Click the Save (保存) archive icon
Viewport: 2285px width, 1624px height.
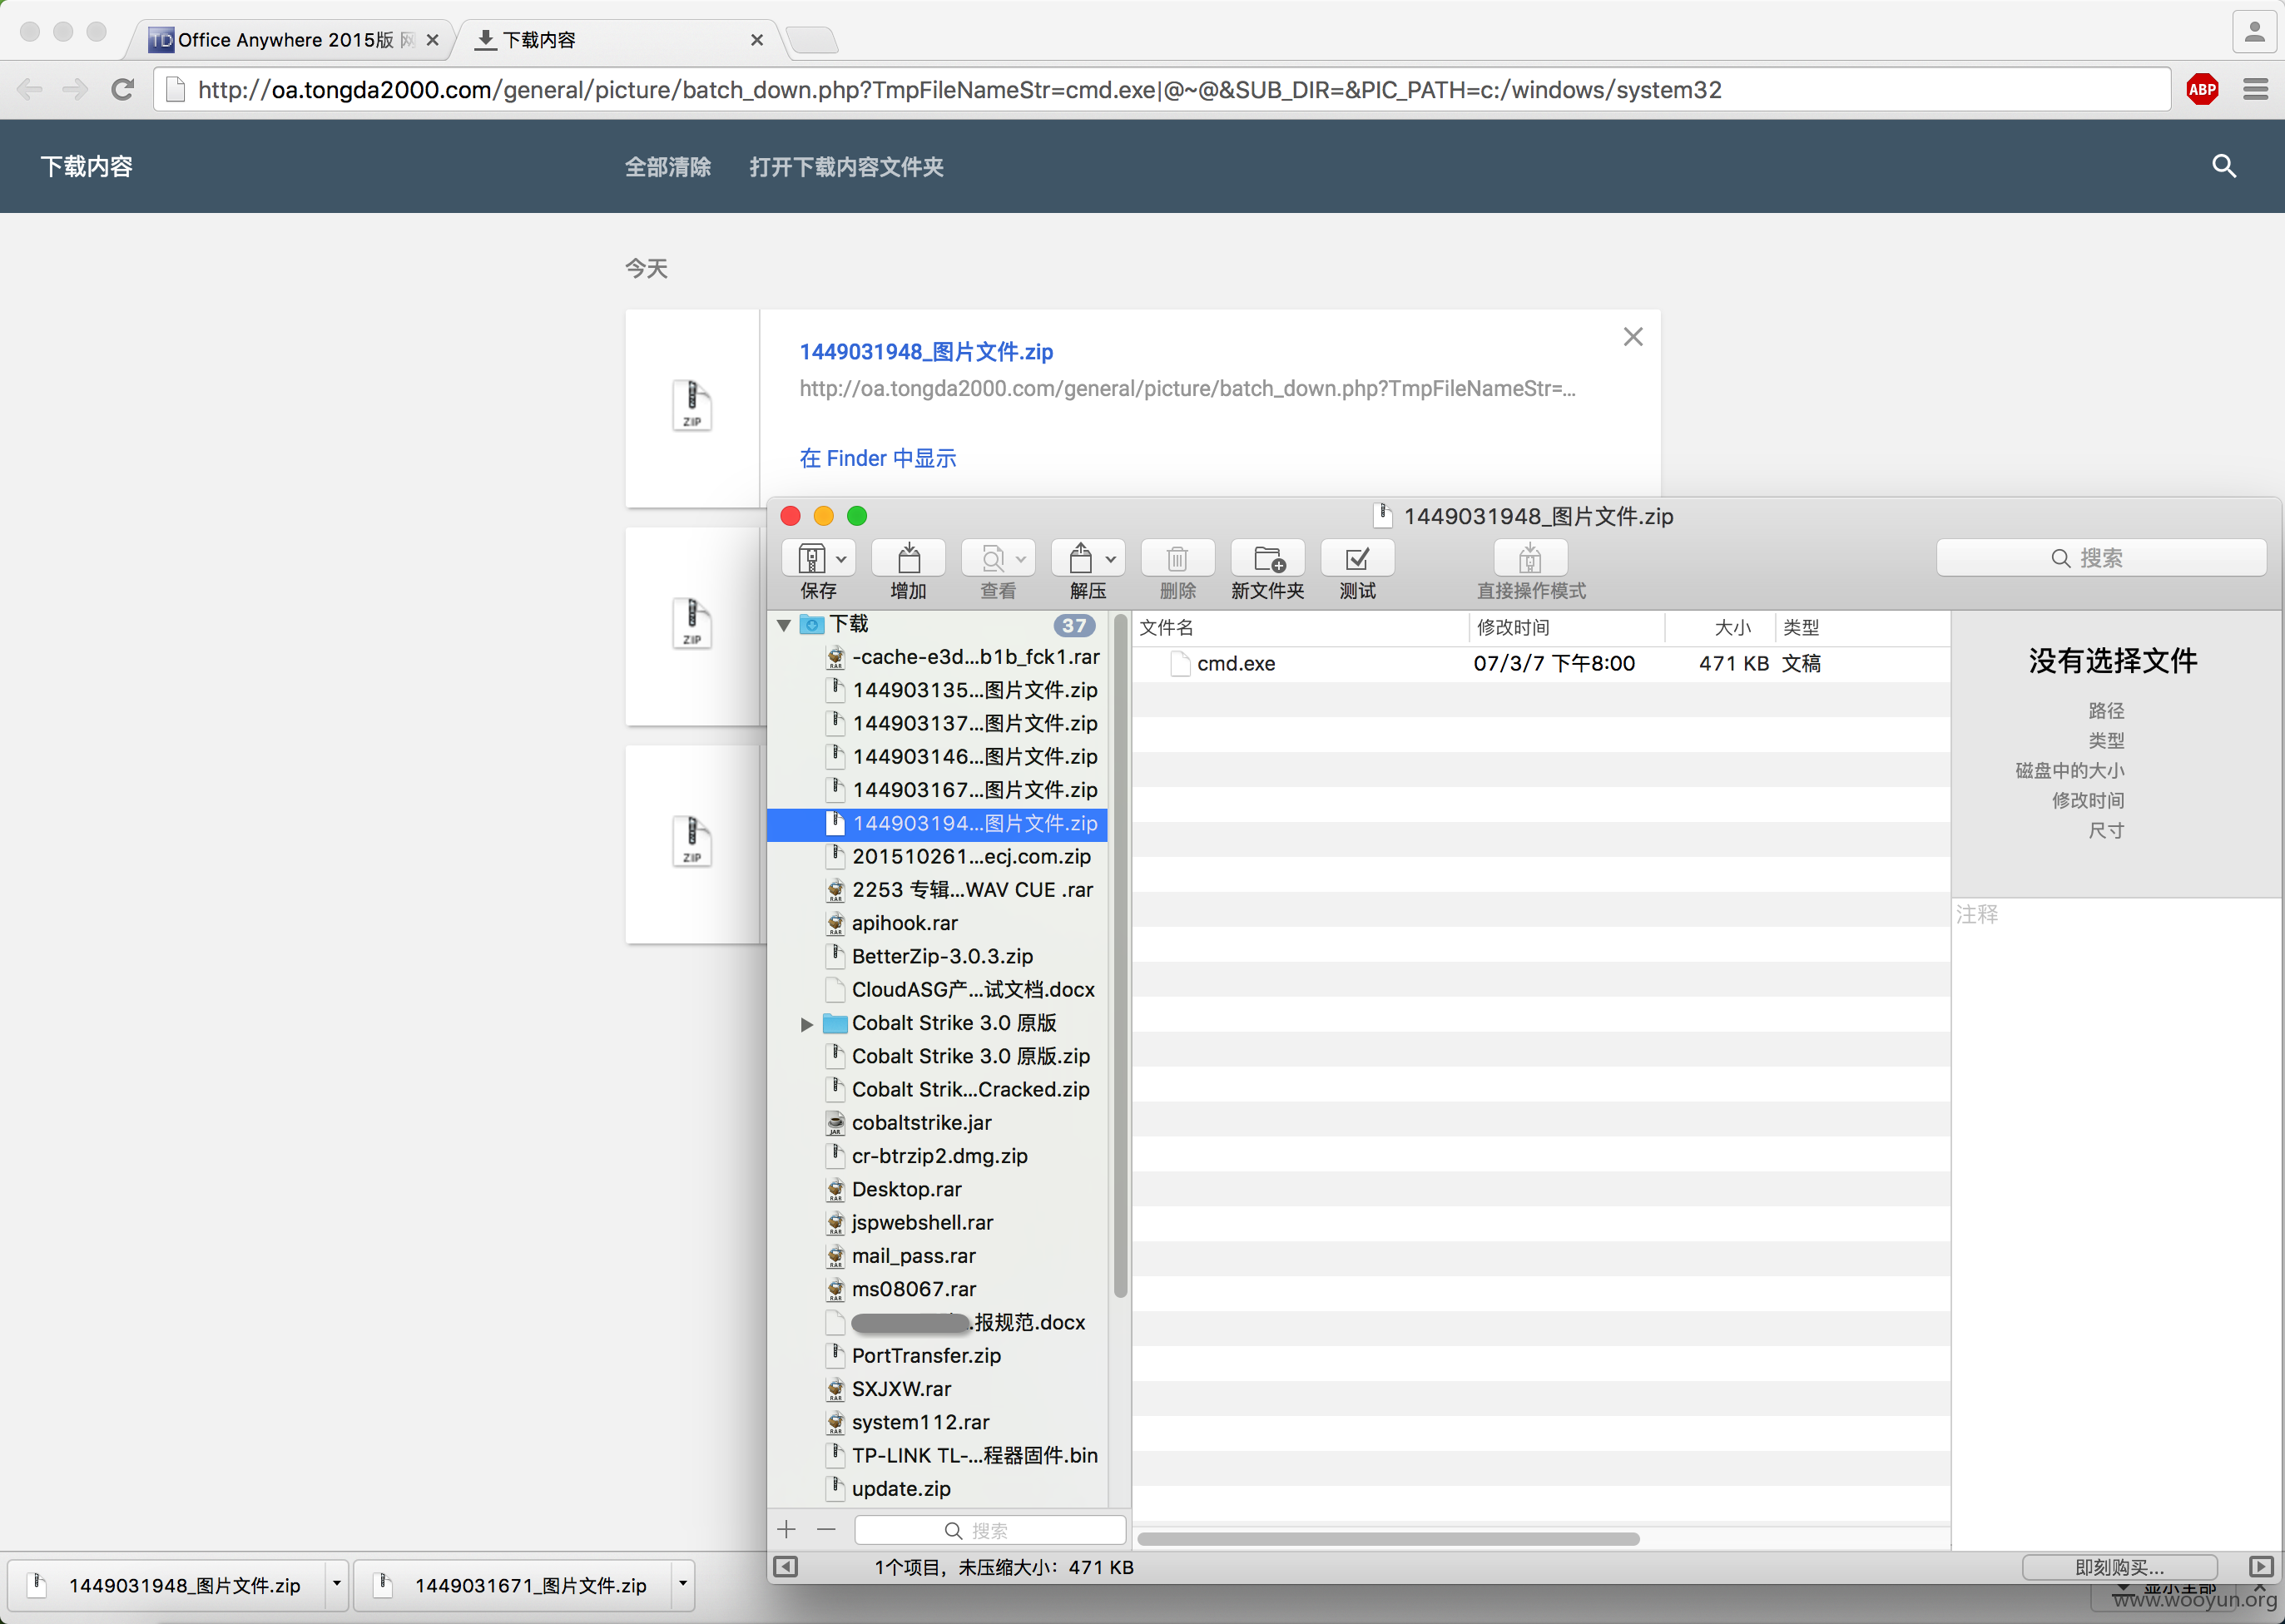tap(811, 558)
